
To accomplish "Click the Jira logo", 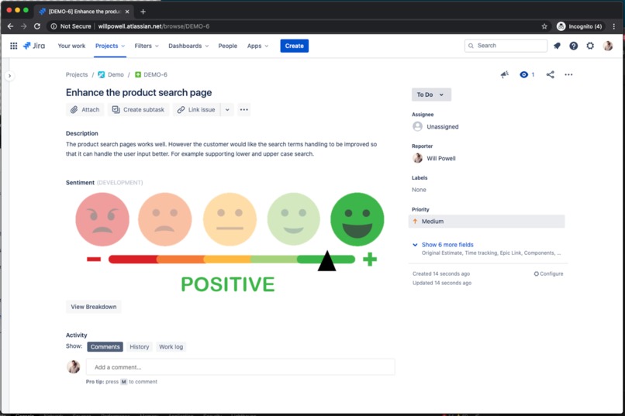I will click(34, 46).
